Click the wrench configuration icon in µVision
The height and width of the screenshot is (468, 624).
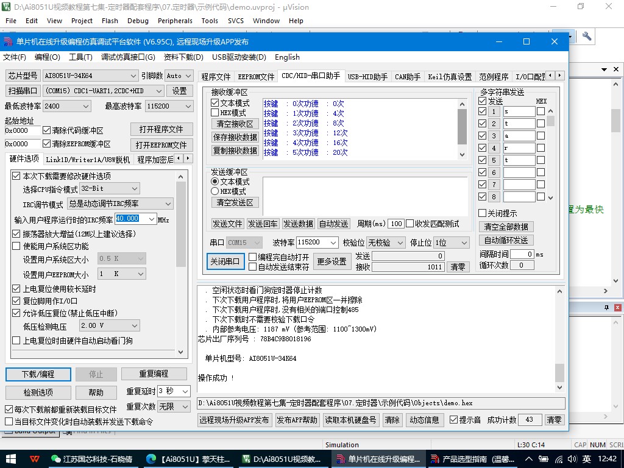click(x=586, y=36)
